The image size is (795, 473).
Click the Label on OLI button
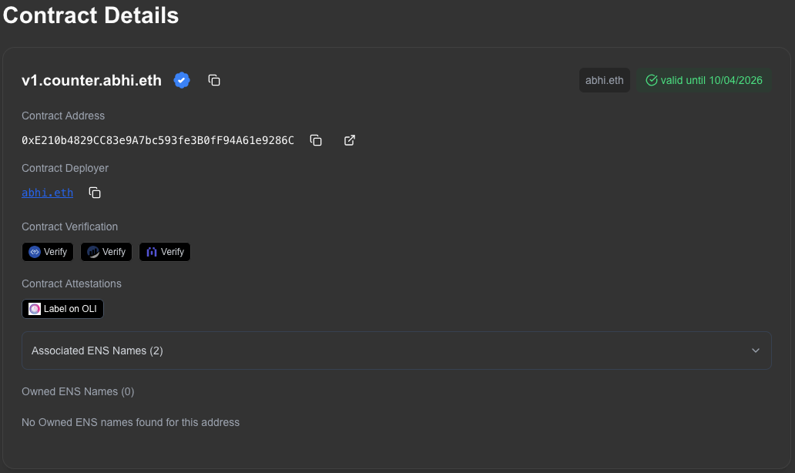point(62,309)
